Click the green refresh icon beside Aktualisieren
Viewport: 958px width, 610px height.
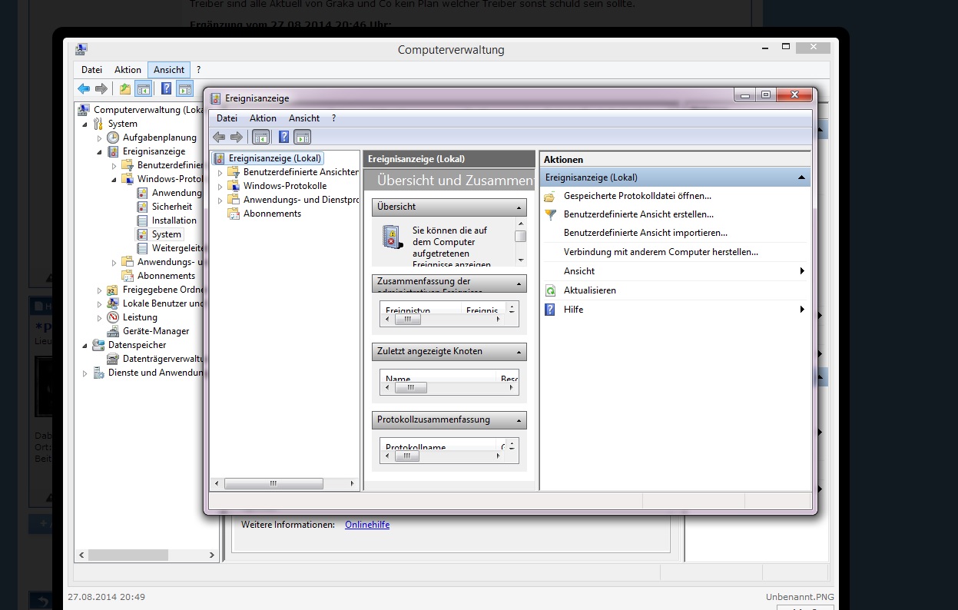[x=550, y=290]
